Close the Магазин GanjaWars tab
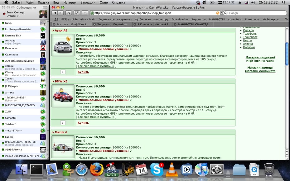Screen dimensions: 290x181 click(54, 24)
